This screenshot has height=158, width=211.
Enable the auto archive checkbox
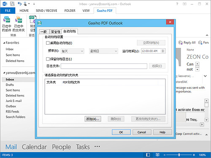[48, 43]
